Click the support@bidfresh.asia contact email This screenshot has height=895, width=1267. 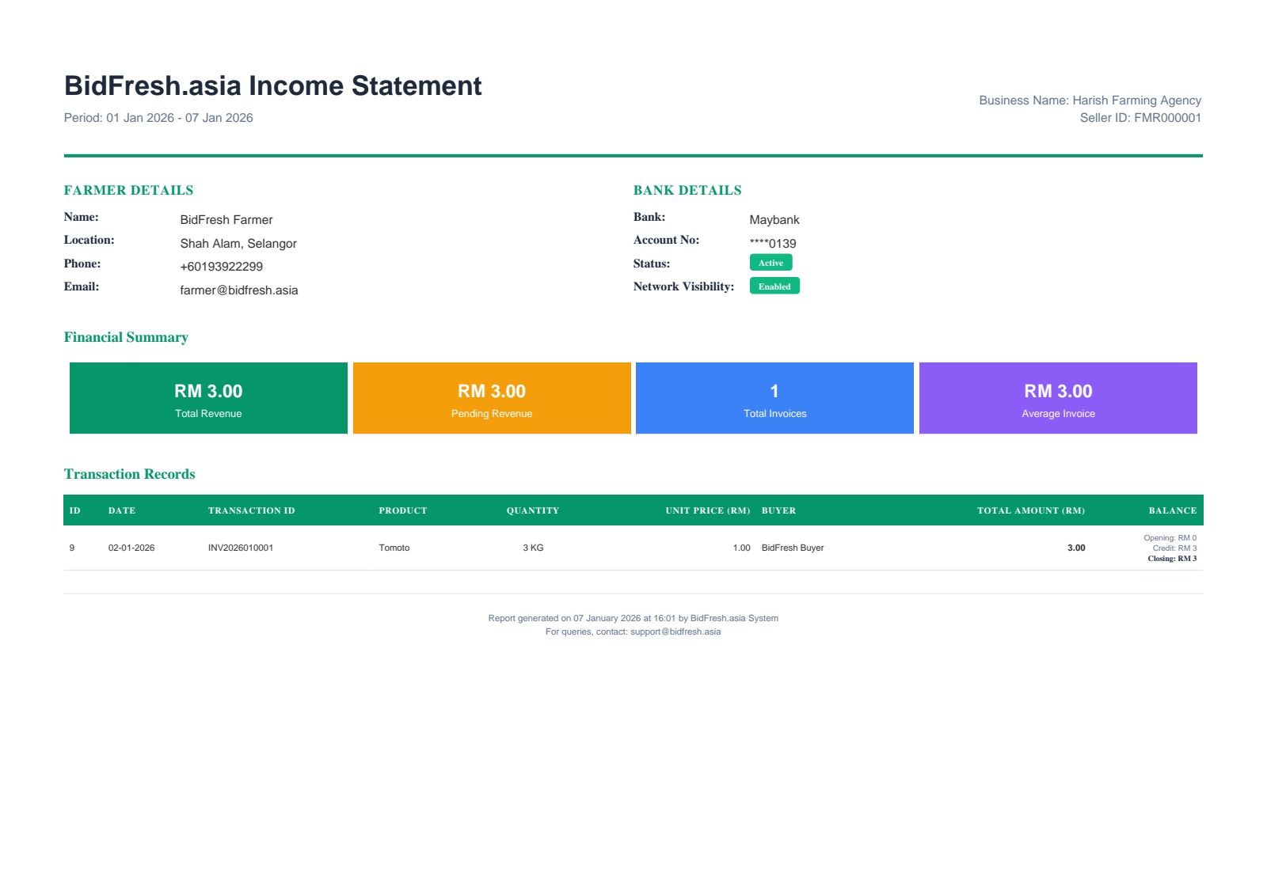tap(674, 631)
